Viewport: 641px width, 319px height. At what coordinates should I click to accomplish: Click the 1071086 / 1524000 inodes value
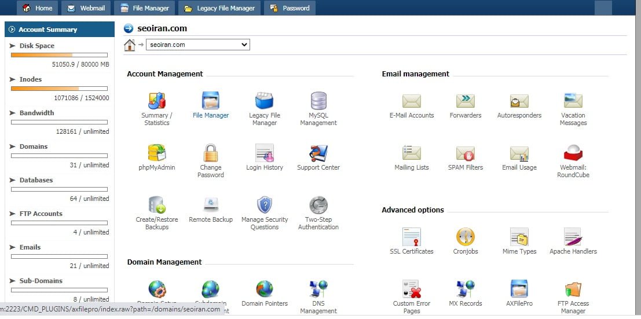click(82, 98)
